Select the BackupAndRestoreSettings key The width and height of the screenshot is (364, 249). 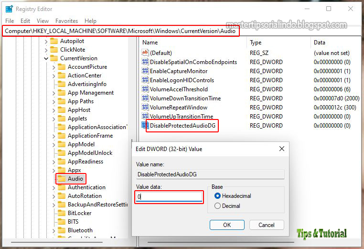[x=97, y=205]
